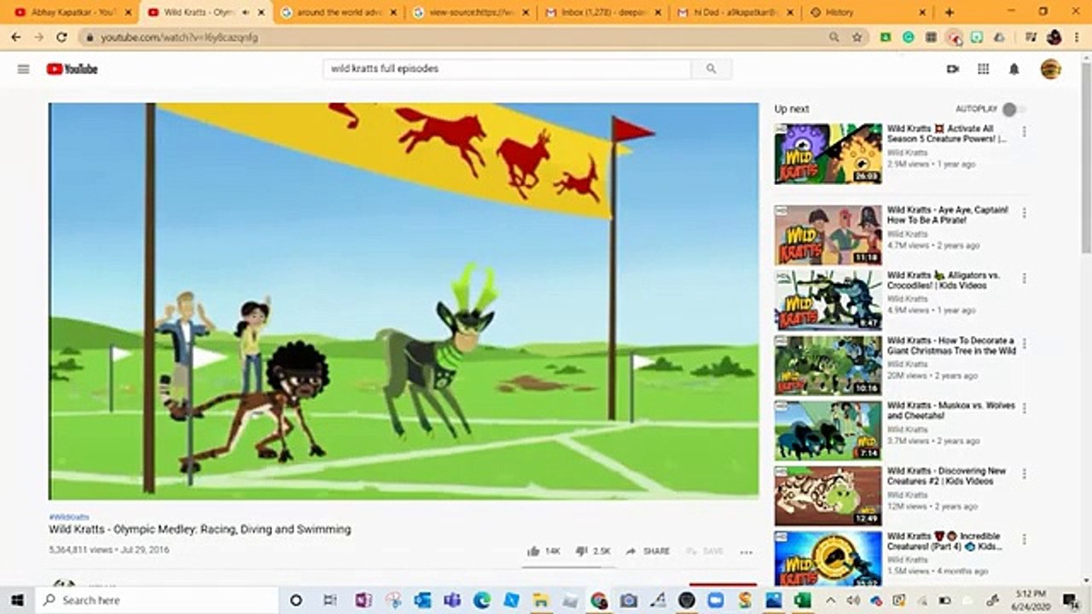Click the SHARE button
Image resolution: width=1092 pixels, height=614 pixels.
click(x=648, y=552)
